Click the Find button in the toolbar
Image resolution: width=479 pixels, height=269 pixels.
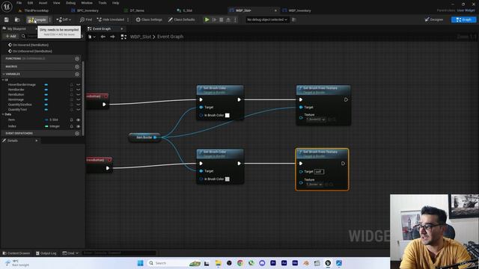click(86, 19)
